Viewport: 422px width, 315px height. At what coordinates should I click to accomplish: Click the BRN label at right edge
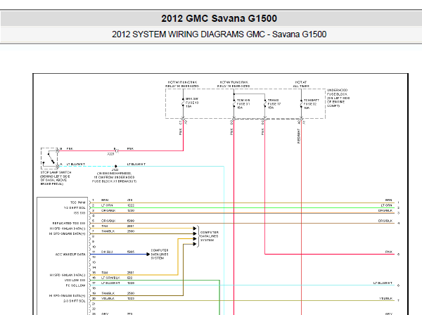click(x=389, y=200)
